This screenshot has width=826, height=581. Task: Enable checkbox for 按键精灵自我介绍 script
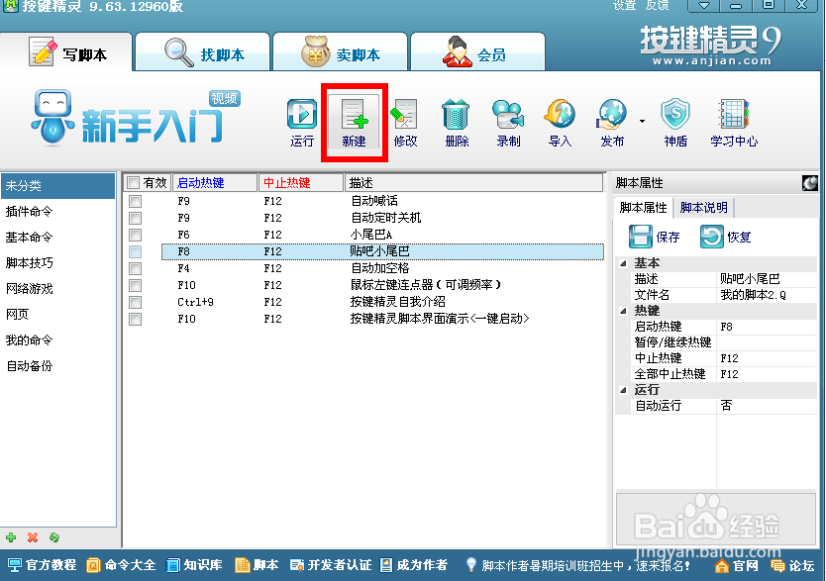coord(136,302)
